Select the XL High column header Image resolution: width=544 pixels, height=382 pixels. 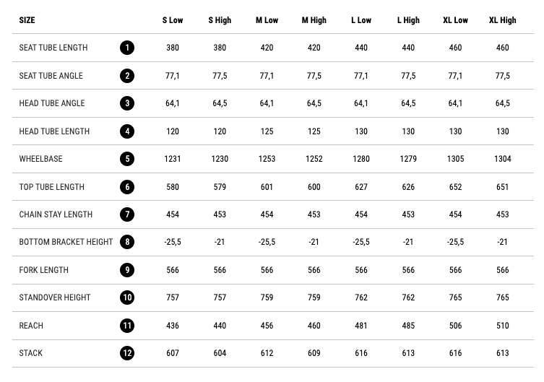pyautogui.click(x=502, y=20)
